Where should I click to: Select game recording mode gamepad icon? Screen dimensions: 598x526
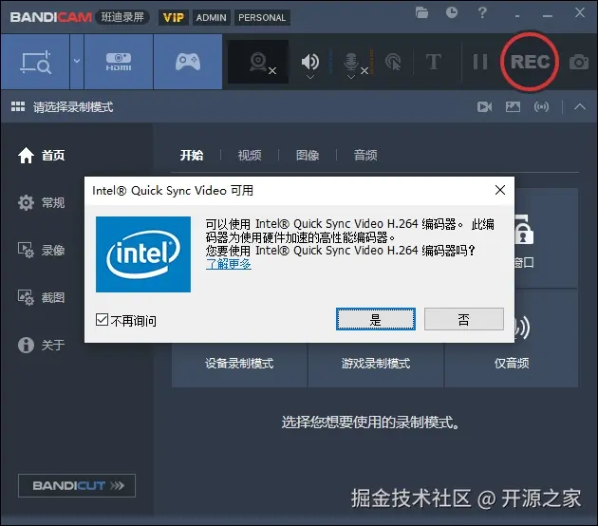[188, 62]
